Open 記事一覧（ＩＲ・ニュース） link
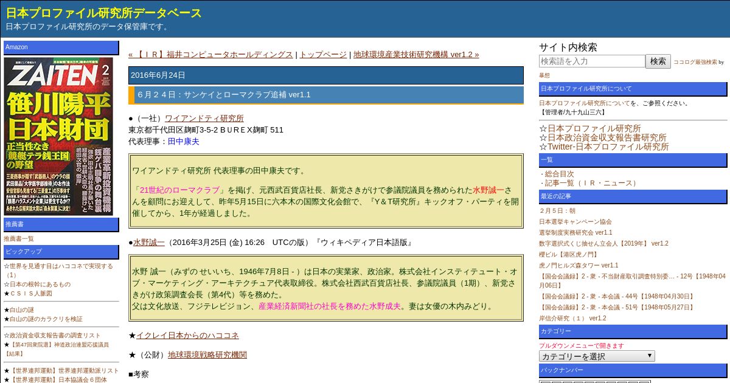Image resolution: width=730 pixels, height=383 pixels. point(593,183)
